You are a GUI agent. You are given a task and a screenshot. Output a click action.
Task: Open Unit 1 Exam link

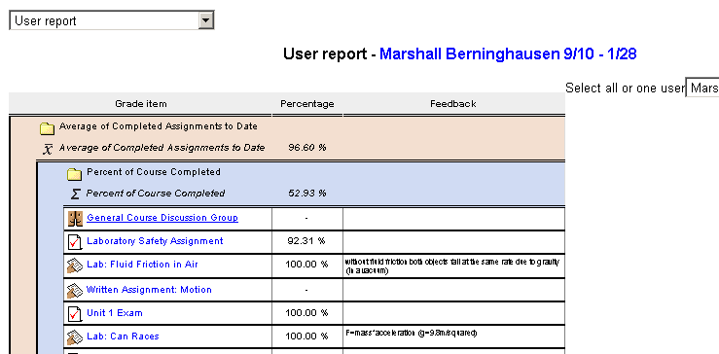click(x=115, y=313)
